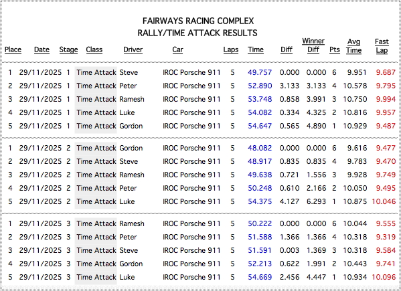The width and height of the screenshot is (401, 291).
Task: Click the Fast Lap column header
Action: point(382,45)
